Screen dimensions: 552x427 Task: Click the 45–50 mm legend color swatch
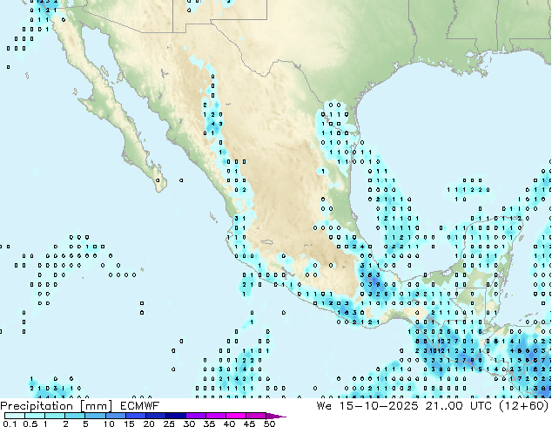[x=256, y=416]
